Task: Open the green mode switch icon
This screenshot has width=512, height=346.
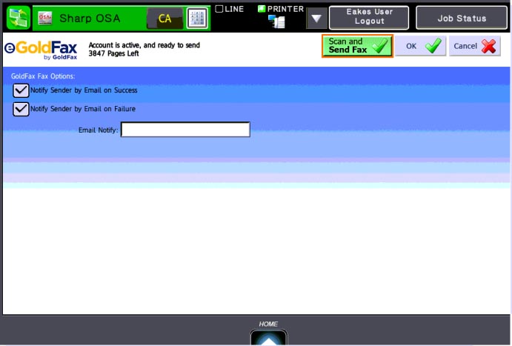Action: click(19, 18)
